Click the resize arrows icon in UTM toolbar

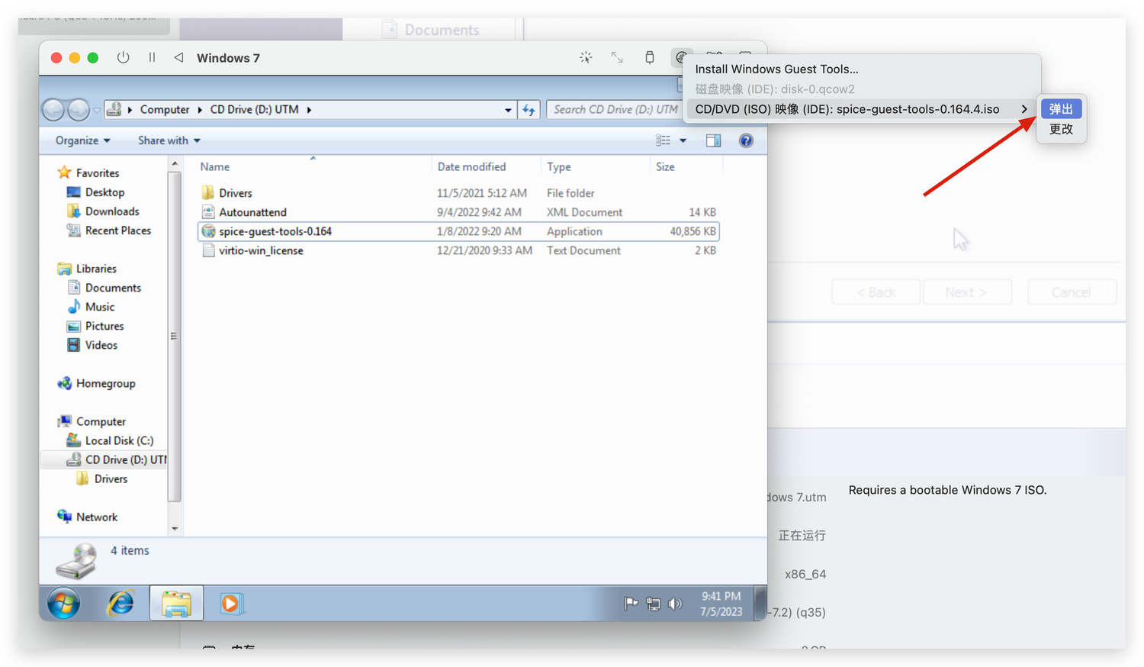(x=617, y=57)
